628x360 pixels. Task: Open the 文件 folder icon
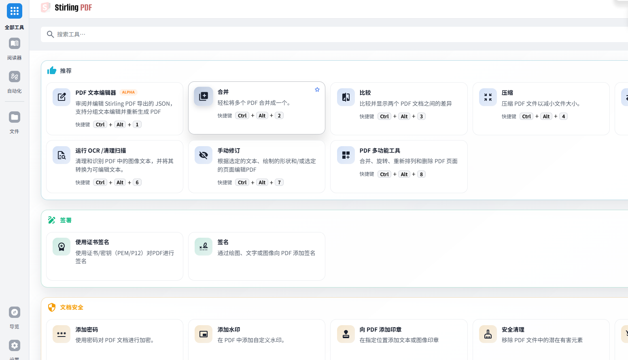15,117
